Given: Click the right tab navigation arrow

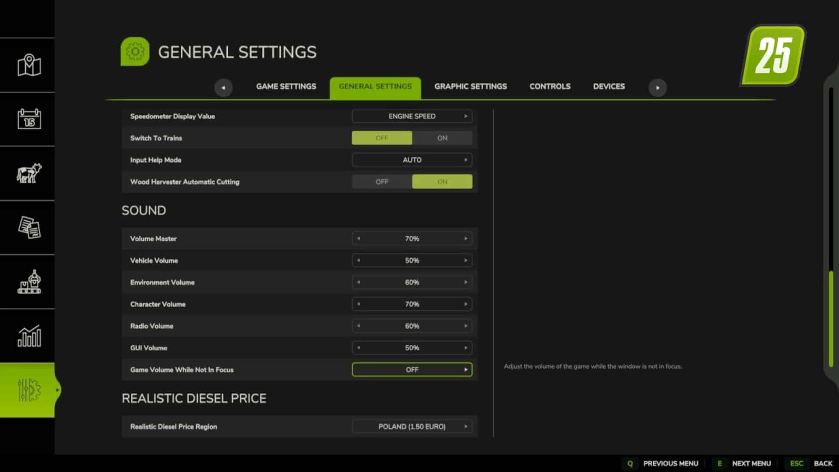Looking at the screenshot, I should (657, 88).
